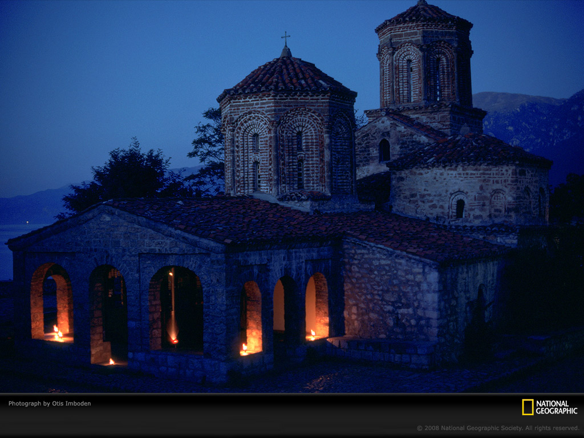Click the National Geographic yellow frame logo
This screenshot has height=438, width=584.
(528, 407)
